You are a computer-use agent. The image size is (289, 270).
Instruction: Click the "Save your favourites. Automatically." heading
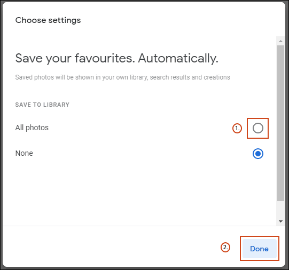click(x=116, y=58)
